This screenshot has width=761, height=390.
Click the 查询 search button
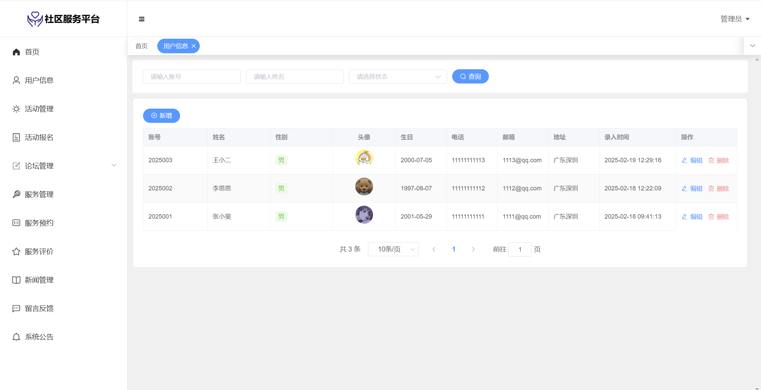(x=470, y=77)
